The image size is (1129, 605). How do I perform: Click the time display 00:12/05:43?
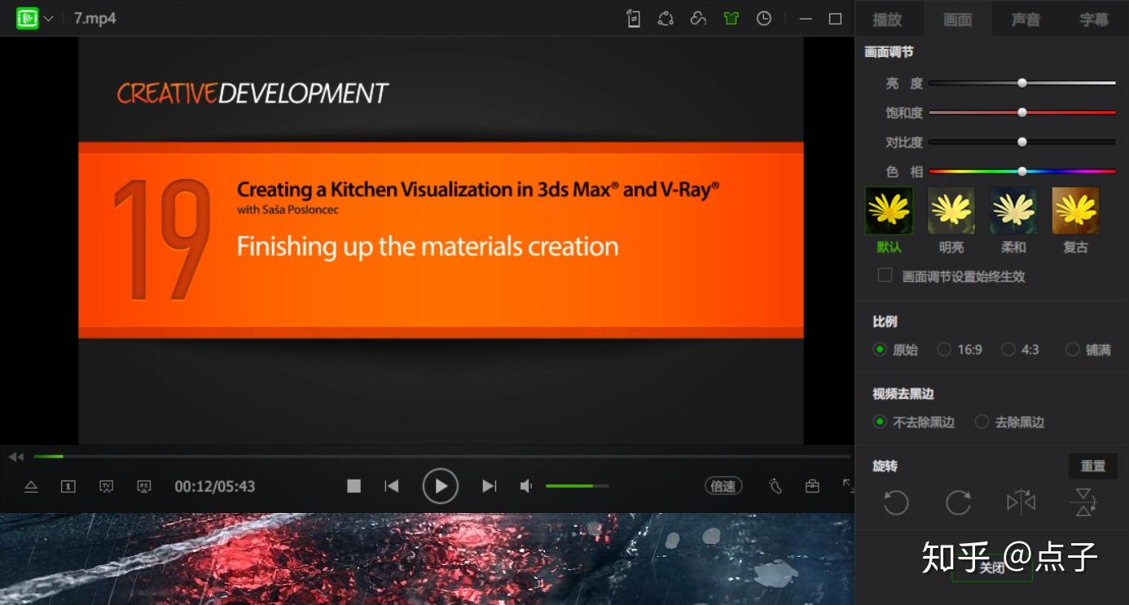(215, 486)
